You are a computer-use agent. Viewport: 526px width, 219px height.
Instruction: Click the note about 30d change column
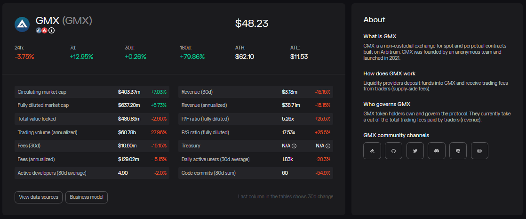[286, 196]
